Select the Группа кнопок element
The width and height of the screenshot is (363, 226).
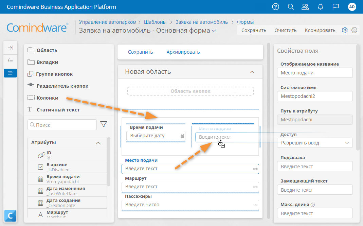50,74
